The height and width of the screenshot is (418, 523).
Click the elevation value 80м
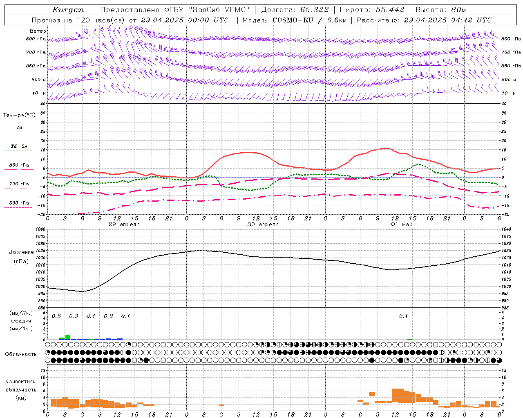point(458,10)
